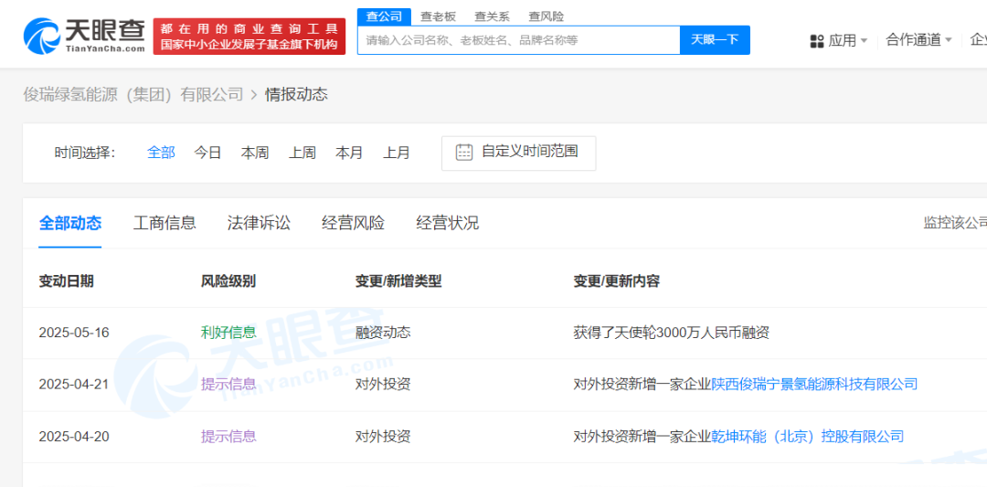987x487 pixels.
Task: Click 变更/新增类型 column header
Action: 398,281
